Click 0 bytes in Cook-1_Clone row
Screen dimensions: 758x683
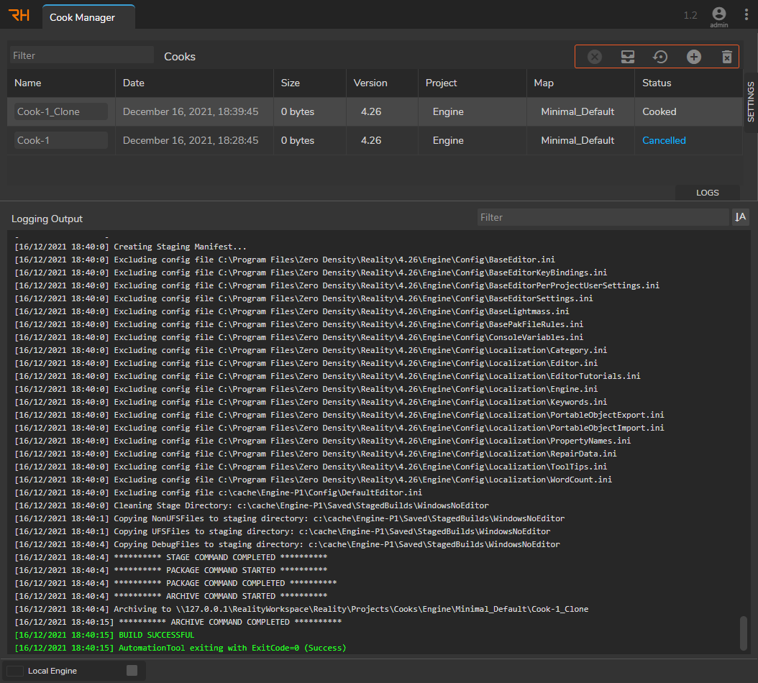coord(297,111)
